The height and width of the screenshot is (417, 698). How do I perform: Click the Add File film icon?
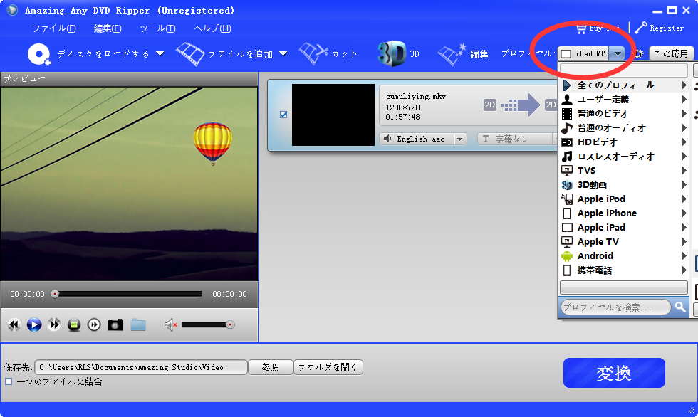pos(190,54)
